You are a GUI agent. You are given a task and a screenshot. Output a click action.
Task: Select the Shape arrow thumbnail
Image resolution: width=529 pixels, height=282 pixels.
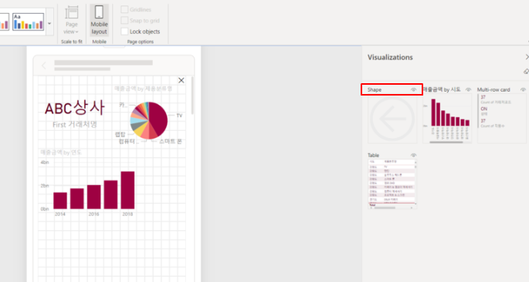point(392,119)
